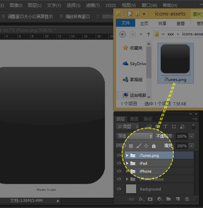
Task: Open the 滤镜(T) menu
Action: tap(93, 5)
